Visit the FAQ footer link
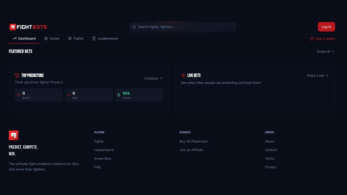Screen dimensions: 347x195 pos(97,167)
